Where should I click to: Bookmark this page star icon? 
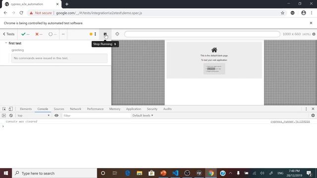click(282, 13)
